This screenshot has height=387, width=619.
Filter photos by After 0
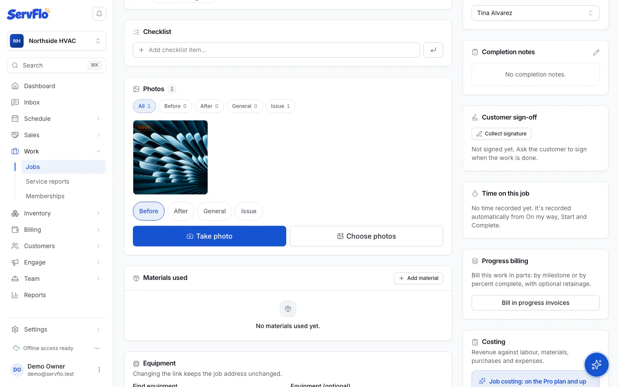pos(209,106)
